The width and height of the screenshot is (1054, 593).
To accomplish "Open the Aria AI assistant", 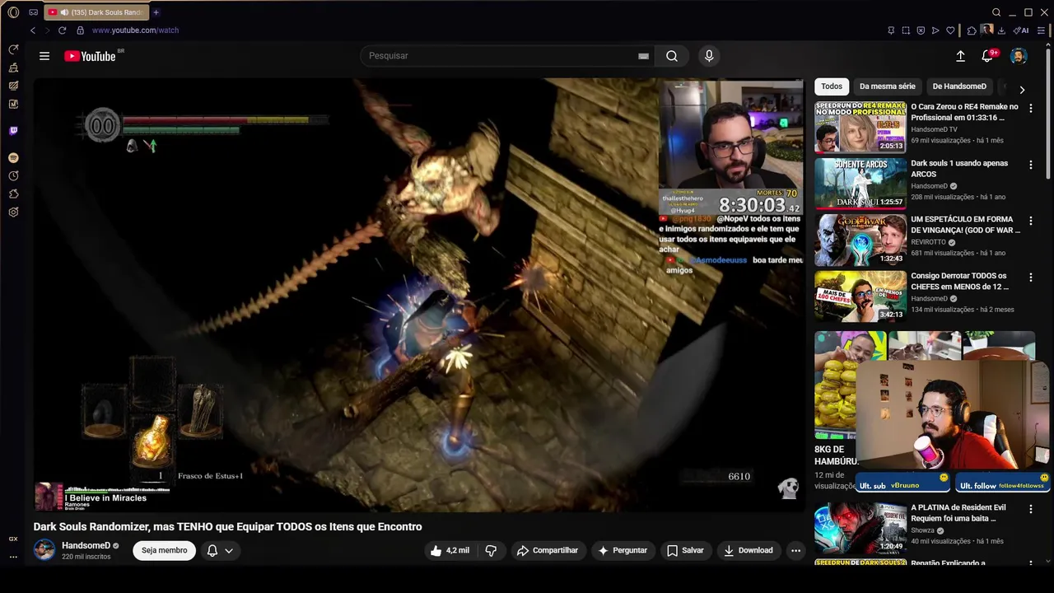I will pos(1021,30).
